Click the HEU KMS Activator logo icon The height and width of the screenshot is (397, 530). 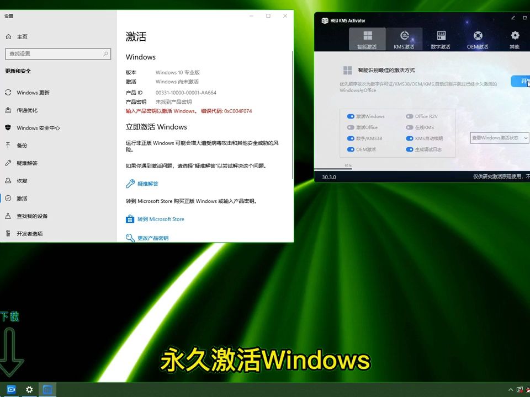click(x=325, y=20)
